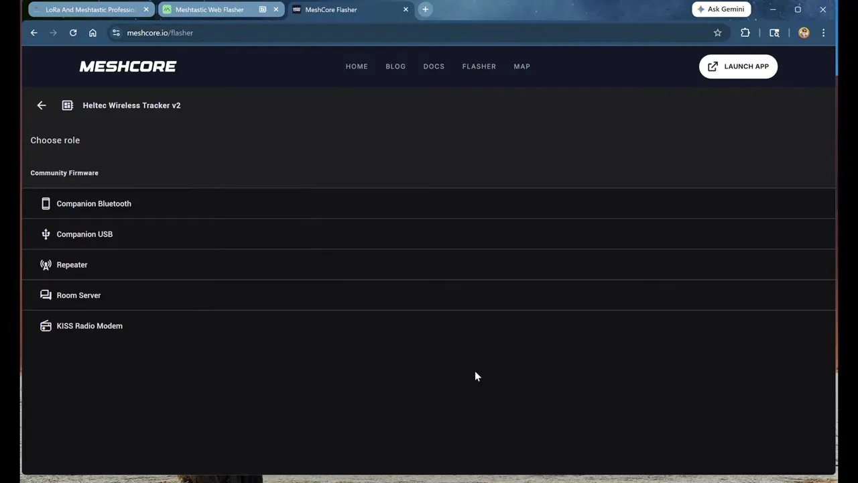Click the phone icon for Companion Bluetooth
Screen dimensions: 858x483
46,203
